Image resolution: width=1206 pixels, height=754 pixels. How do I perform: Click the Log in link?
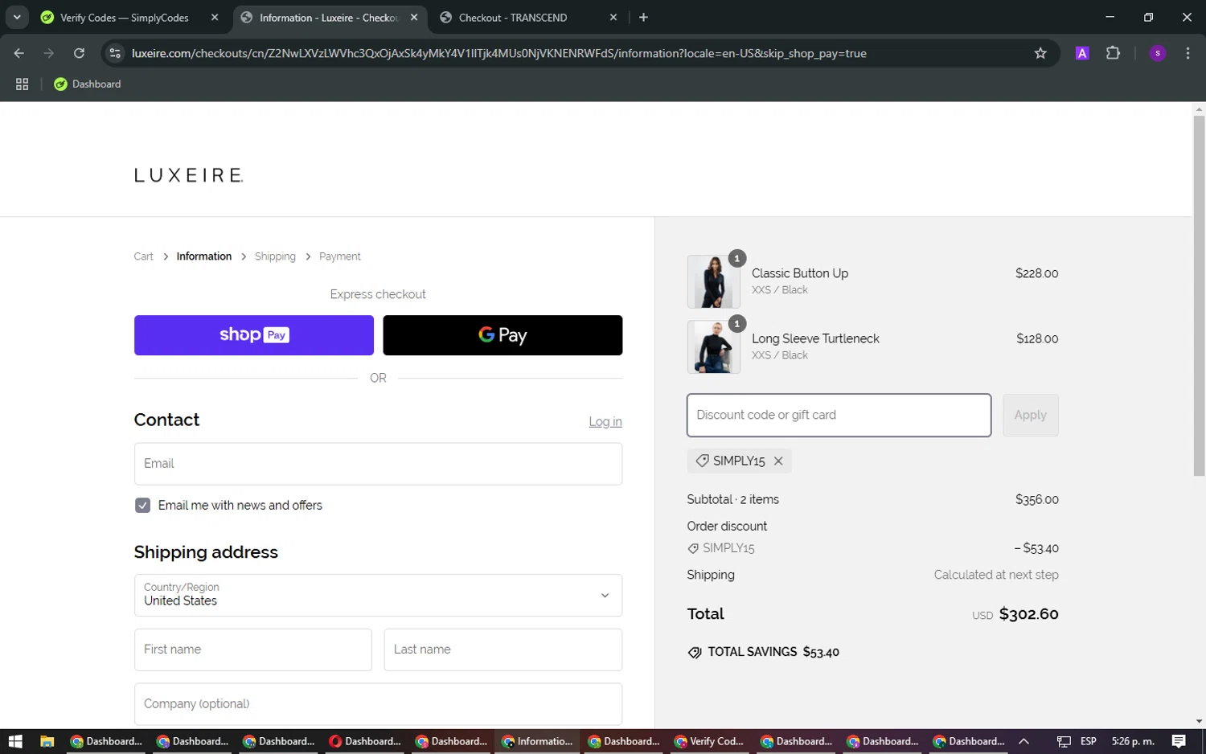coord(605,421)
